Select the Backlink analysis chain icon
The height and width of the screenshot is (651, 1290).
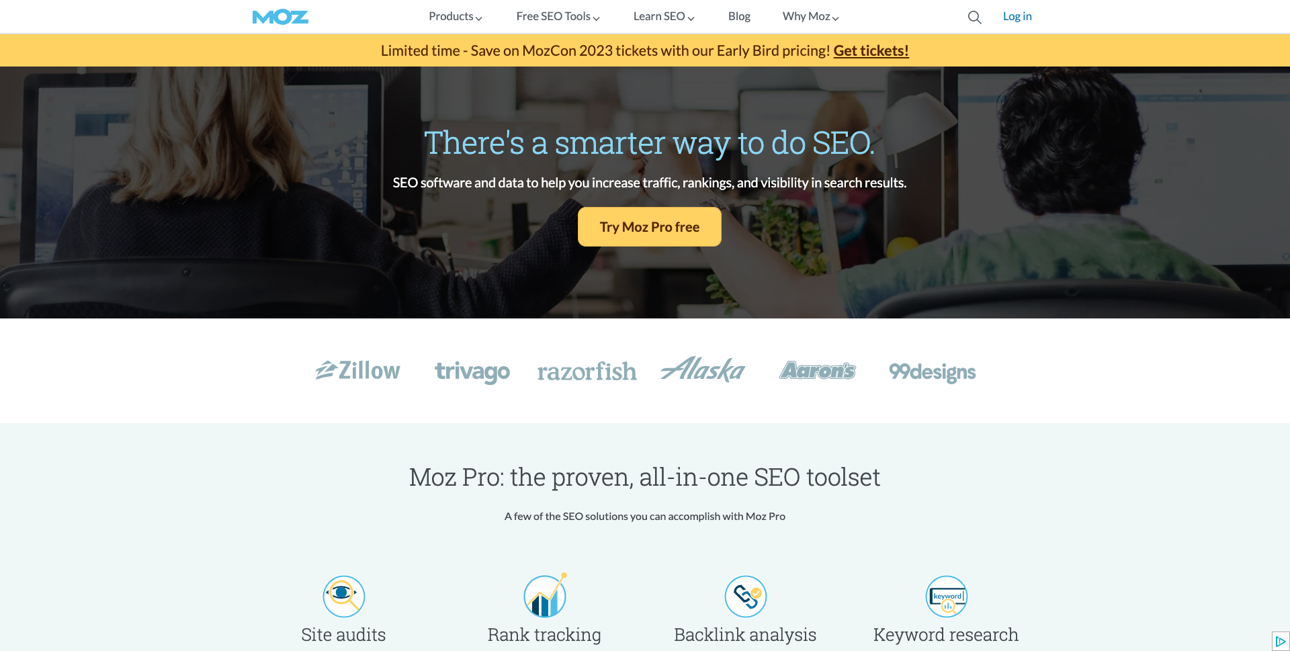pos(745,596)
